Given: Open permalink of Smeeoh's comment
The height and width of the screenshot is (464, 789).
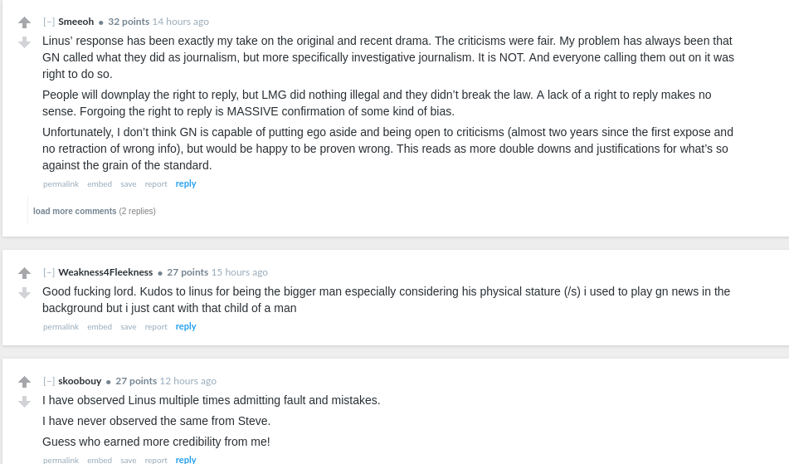Looking at the screenshot, I should (x=61, y=184).
